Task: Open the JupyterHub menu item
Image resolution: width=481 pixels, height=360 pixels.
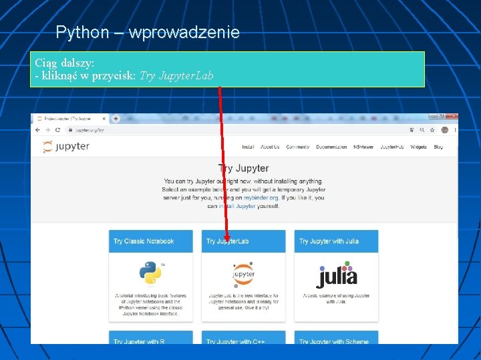Action: coord(391,147)
